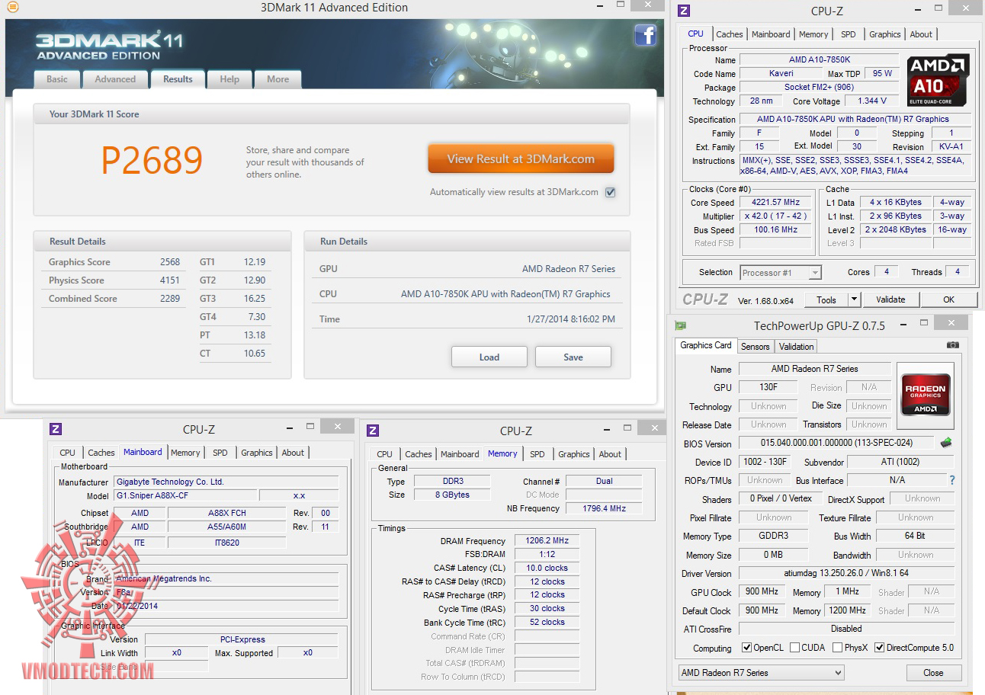Image resolution: width=985 pixels, height=695 pixels.
Task: Click the AMD A10 logo in CPU-Z
Action: point(938,81)
